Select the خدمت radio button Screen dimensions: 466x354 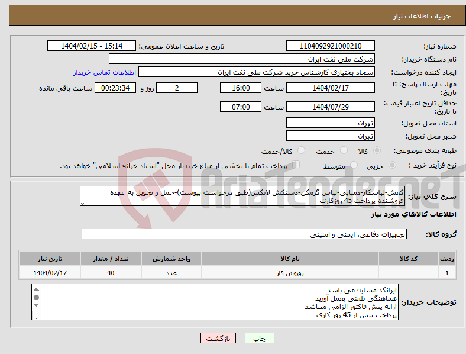pyautogui.click(x=344, y=150)
